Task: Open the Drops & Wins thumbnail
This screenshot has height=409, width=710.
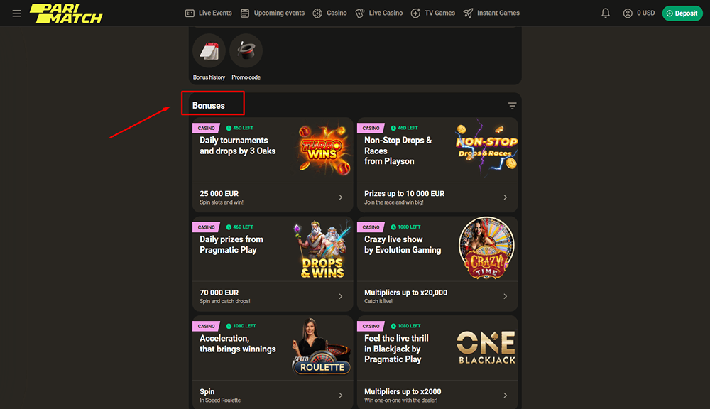Action: pyautogui.click(x=322, y=249)
